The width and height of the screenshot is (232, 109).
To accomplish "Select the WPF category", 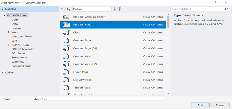I will click(x=15, y=41).
